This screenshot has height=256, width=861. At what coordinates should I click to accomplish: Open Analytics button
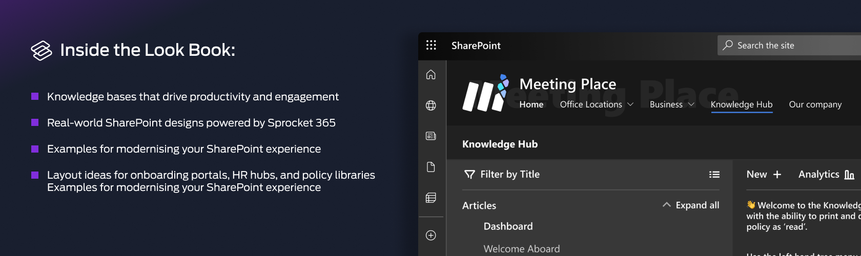pos(826,175)
